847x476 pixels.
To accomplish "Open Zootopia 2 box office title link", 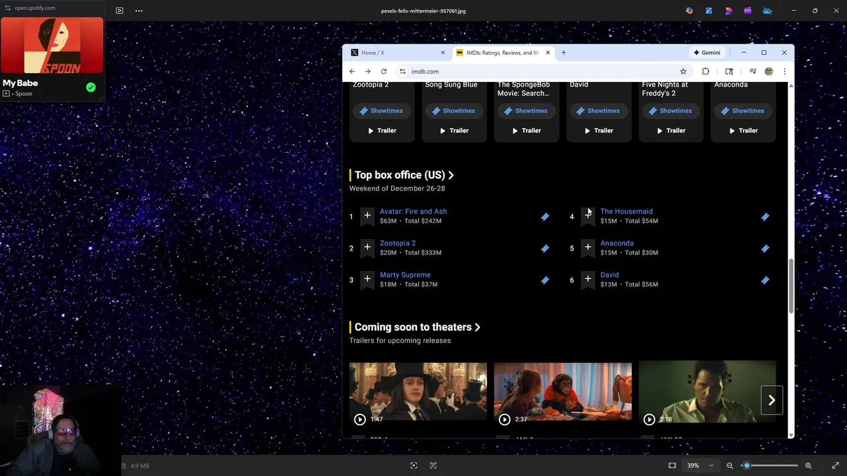I will [398, 243].
